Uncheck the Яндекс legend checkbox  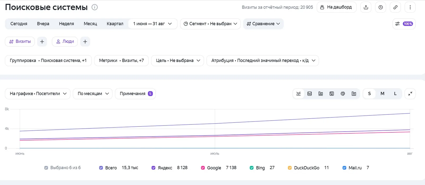pyautogui.click(x=154, y=168)
